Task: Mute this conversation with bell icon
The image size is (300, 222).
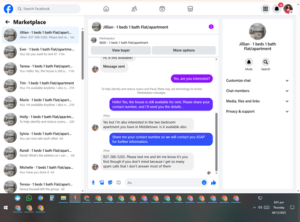Action: pyautogui.click(x=249, y=62)
